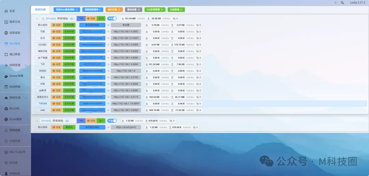Collapse second rule group with down arrow
Viewport: 369px width, 176px height.
point(37,120)
